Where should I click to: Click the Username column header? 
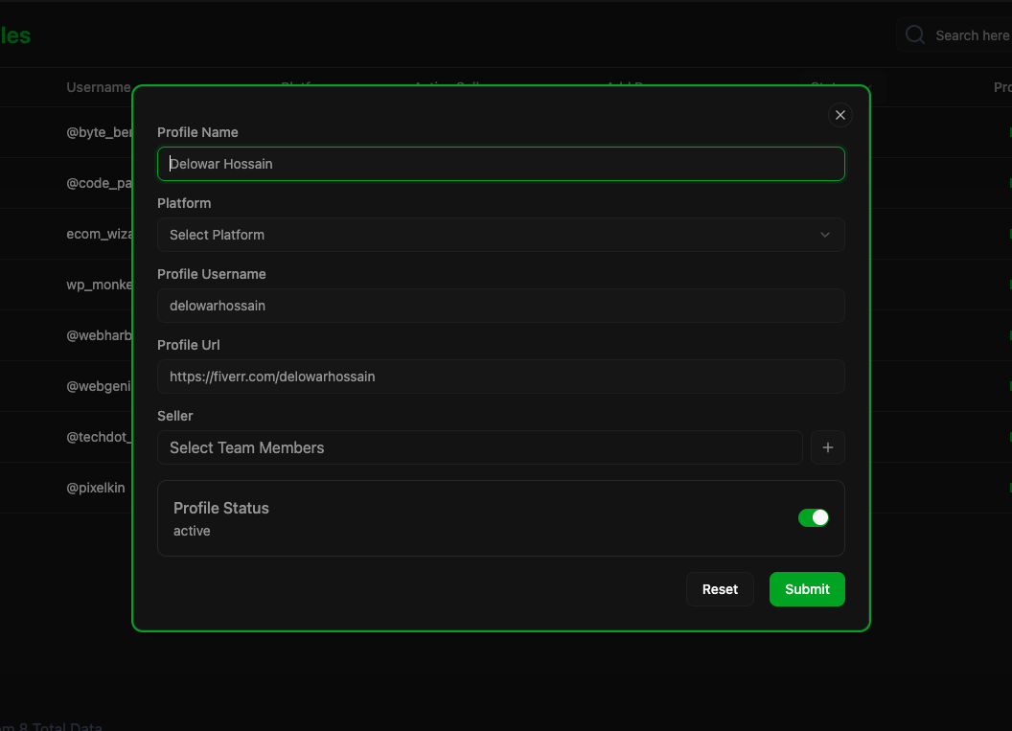coord(98,87)
